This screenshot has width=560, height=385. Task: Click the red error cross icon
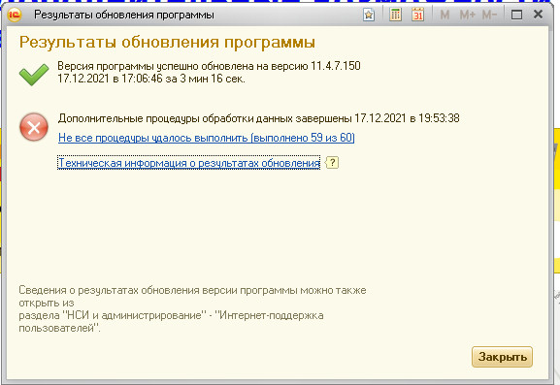(34, 127)
